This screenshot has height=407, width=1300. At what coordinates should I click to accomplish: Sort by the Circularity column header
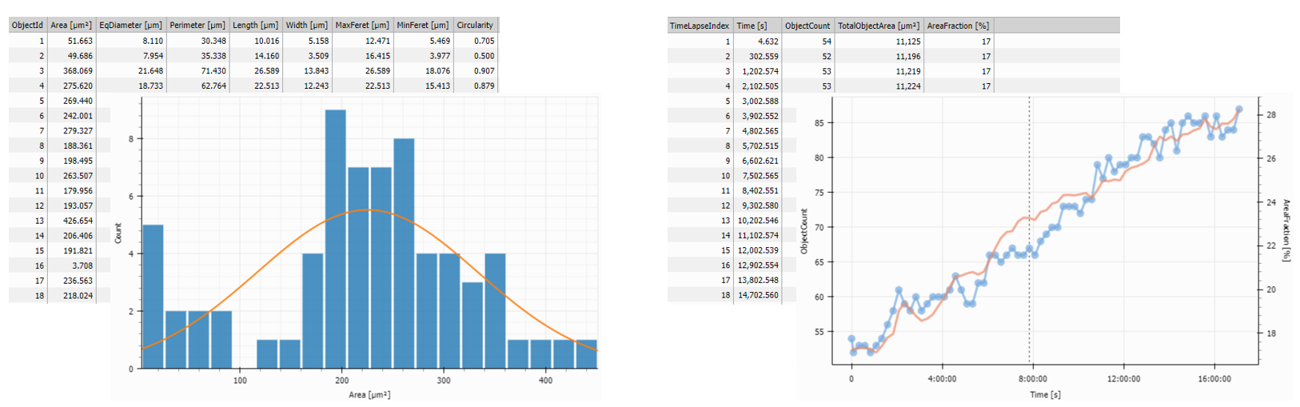point(475,26)
